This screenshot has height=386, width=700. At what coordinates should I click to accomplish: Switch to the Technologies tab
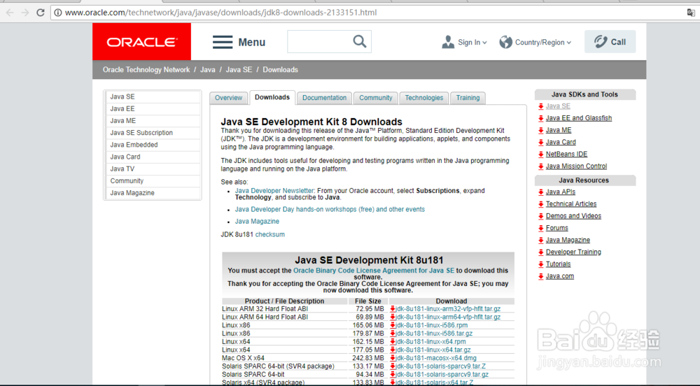click(424, 98)
